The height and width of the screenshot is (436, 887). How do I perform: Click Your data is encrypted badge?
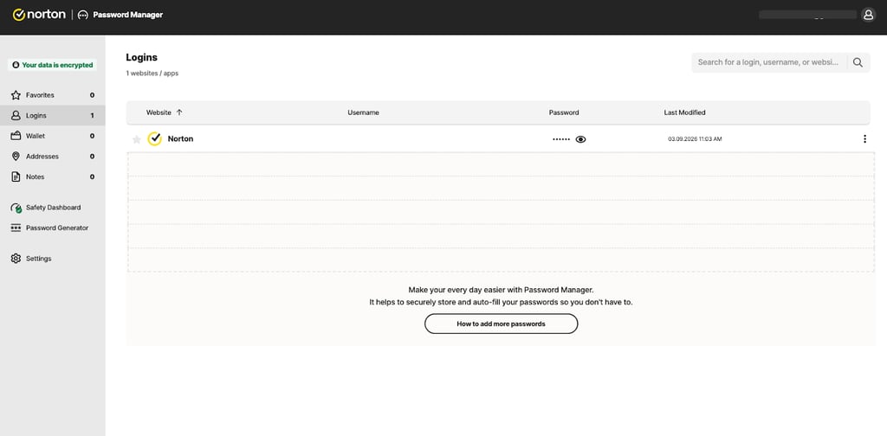point(53,65)
